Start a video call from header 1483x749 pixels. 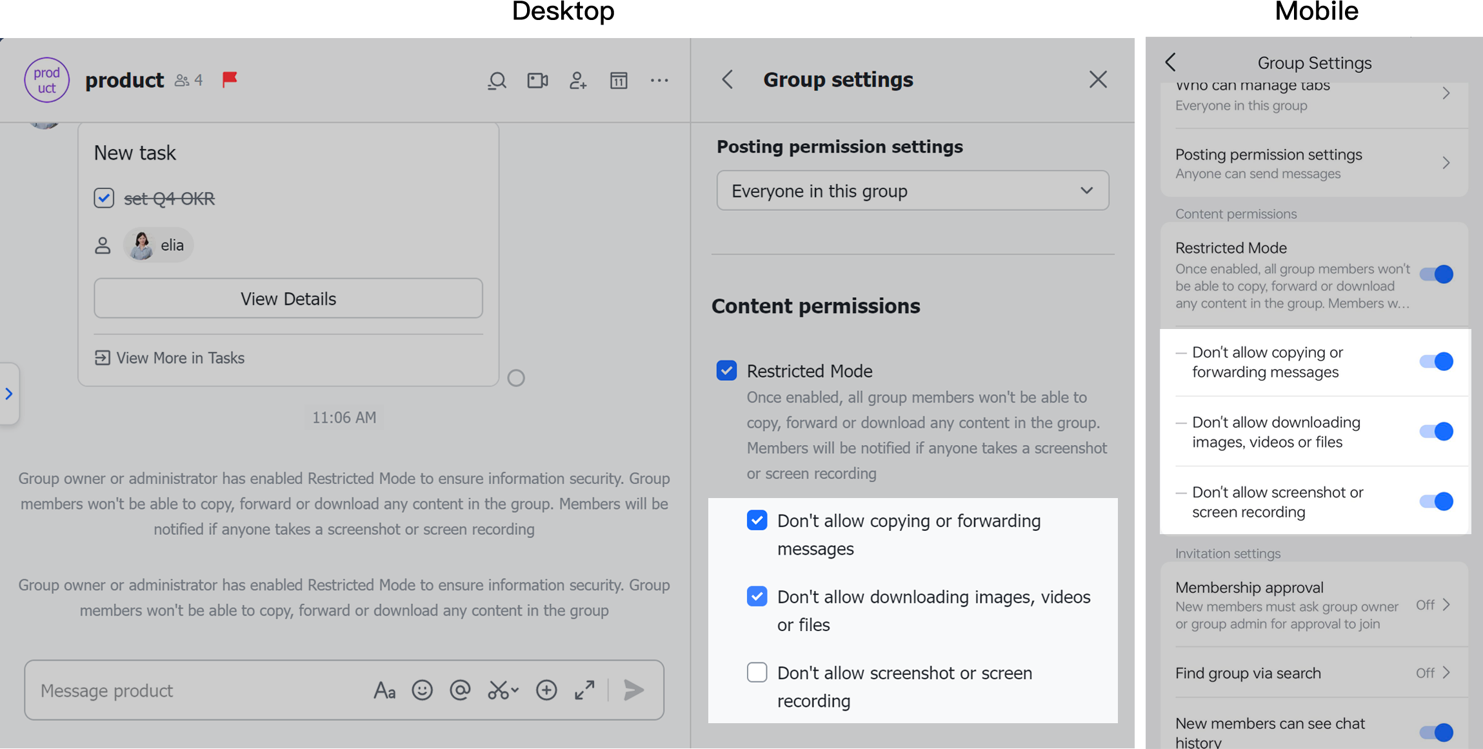tap(537, 81)
